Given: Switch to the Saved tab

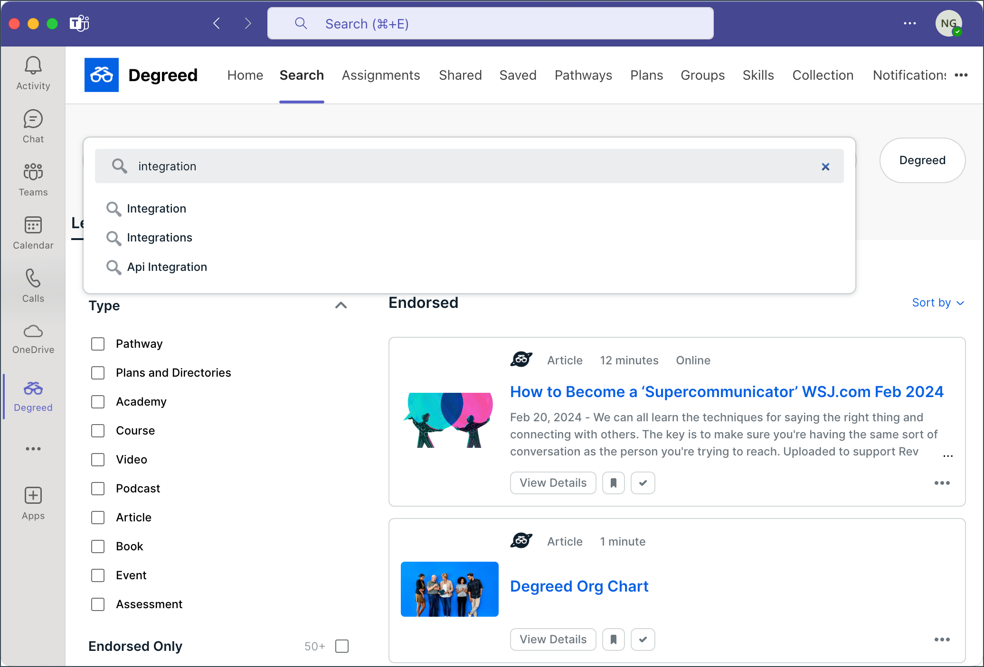Looking at the screenshot, I should (518, 75).
